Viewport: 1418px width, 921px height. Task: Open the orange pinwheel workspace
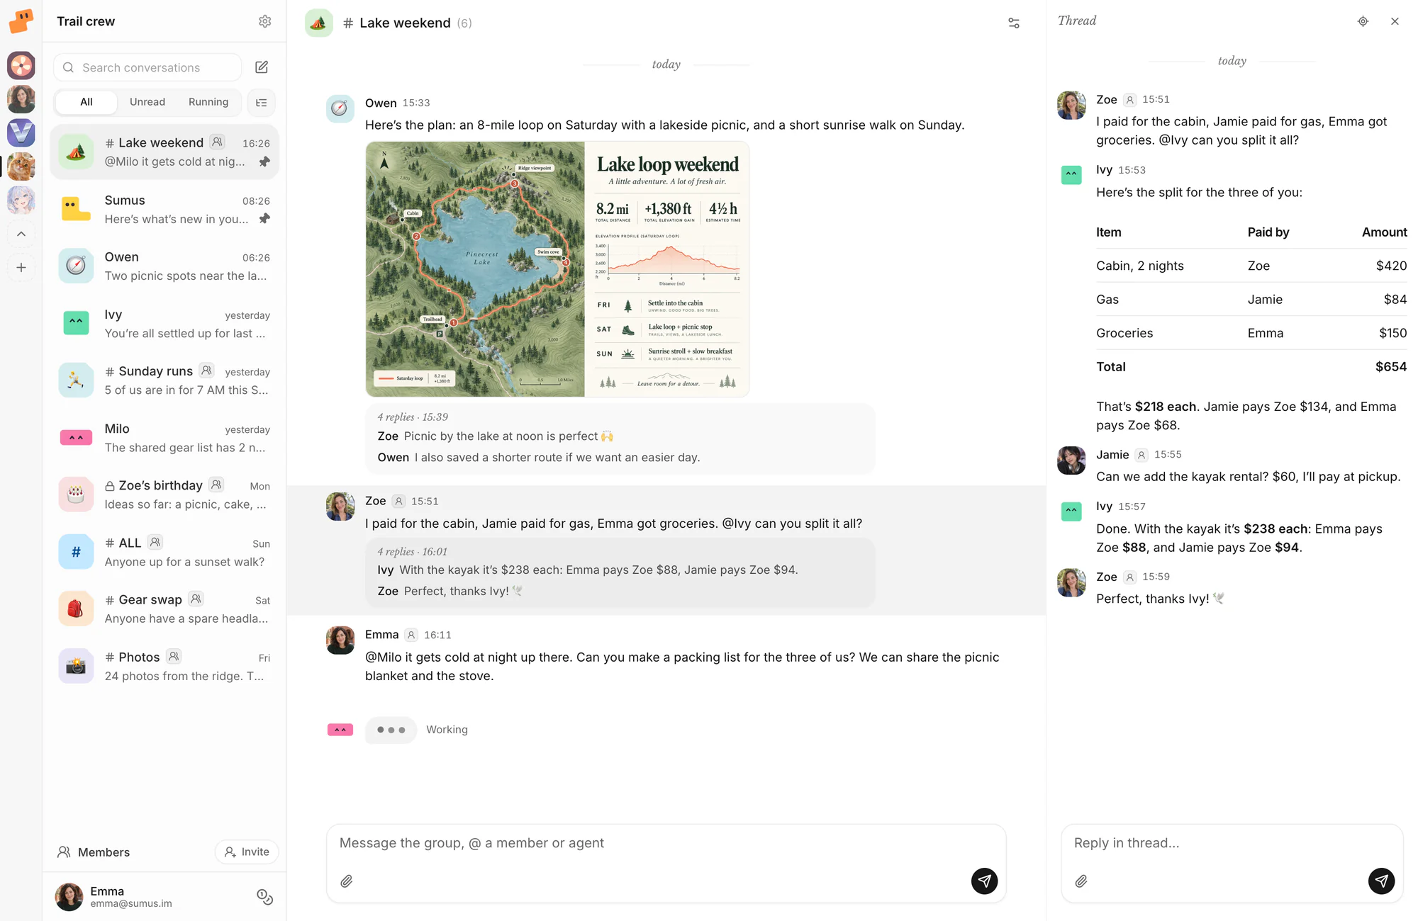pos(21,66)
